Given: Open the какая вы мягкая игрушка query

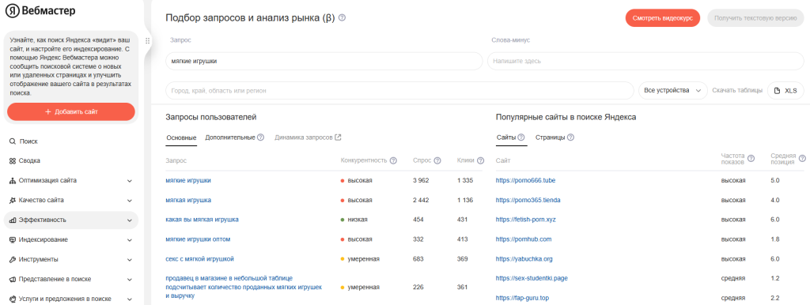Looking at the screenshot, I should pyautogui.click(x=202, y=220).
